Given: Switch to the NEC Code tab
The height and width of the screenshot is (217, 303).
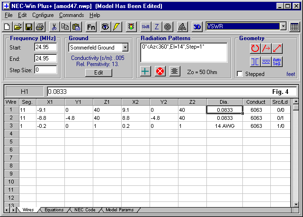Looking at the screenshot, I should 85,210.
